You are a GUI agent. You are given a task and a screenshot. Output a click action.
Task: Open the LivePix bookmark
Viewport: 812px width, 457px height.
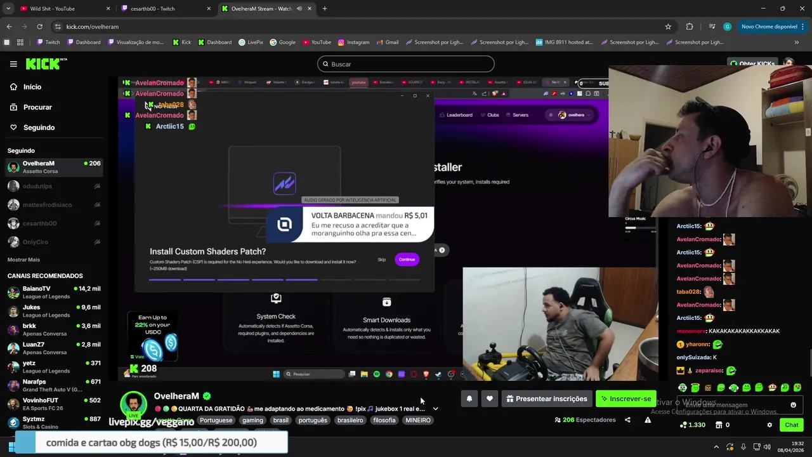pyautogui.click(x=251, y=43)
